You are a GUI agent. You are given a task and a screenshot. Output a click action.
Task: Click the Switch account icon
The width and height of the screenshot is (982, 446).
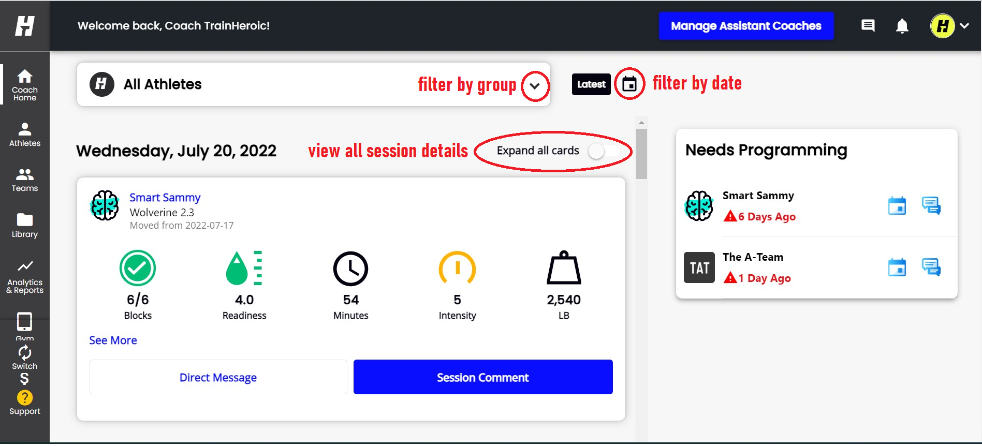click(25, 358)
